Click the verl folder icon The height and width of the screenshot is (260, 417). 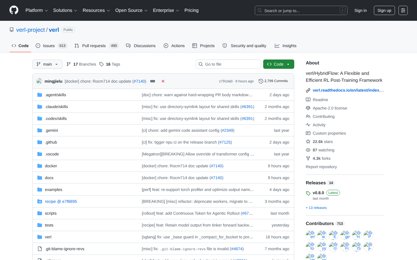click(40, 237)
